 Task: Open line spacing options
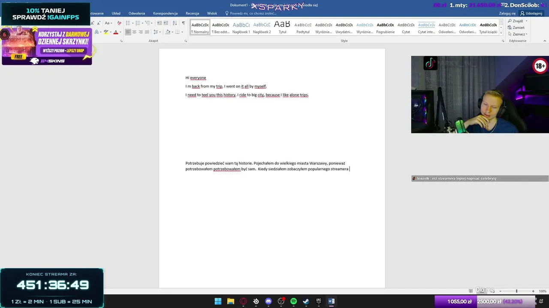(x=156, y=32)
